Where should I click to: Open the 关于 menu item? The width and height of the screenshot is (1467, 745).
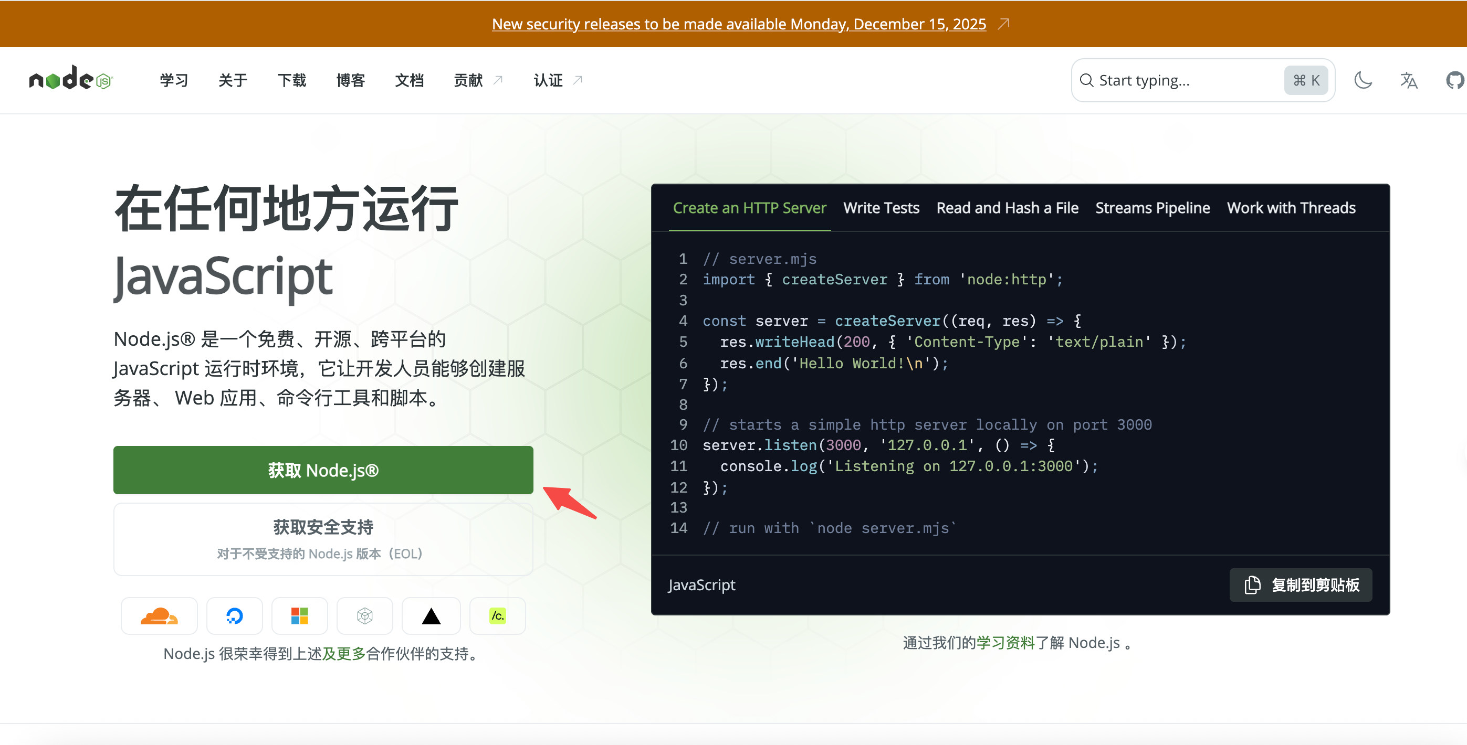pyautogui.click(x=233, y=80)
